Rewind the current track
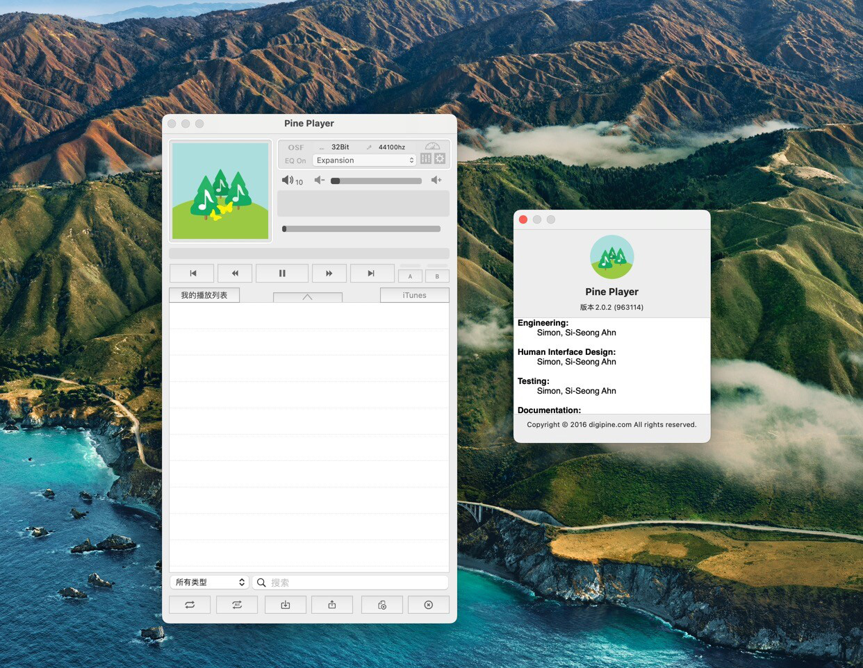The width and height of the screenshot is (863, 668). coord(235,274)
